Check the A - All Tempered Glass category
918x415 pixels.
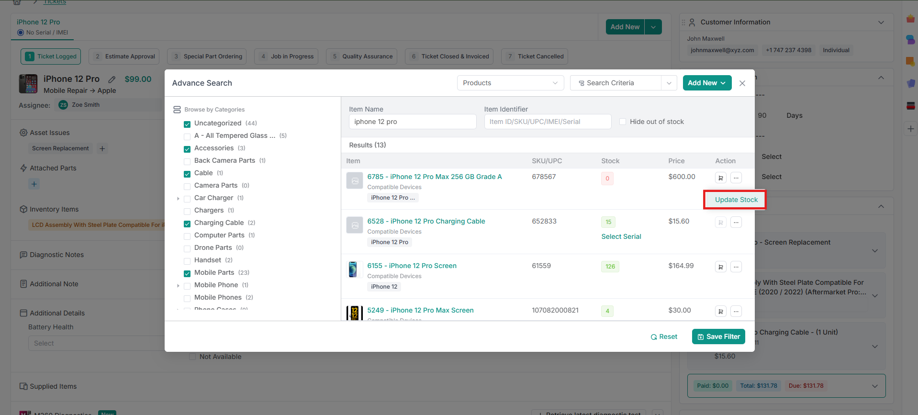click(187, 136)
